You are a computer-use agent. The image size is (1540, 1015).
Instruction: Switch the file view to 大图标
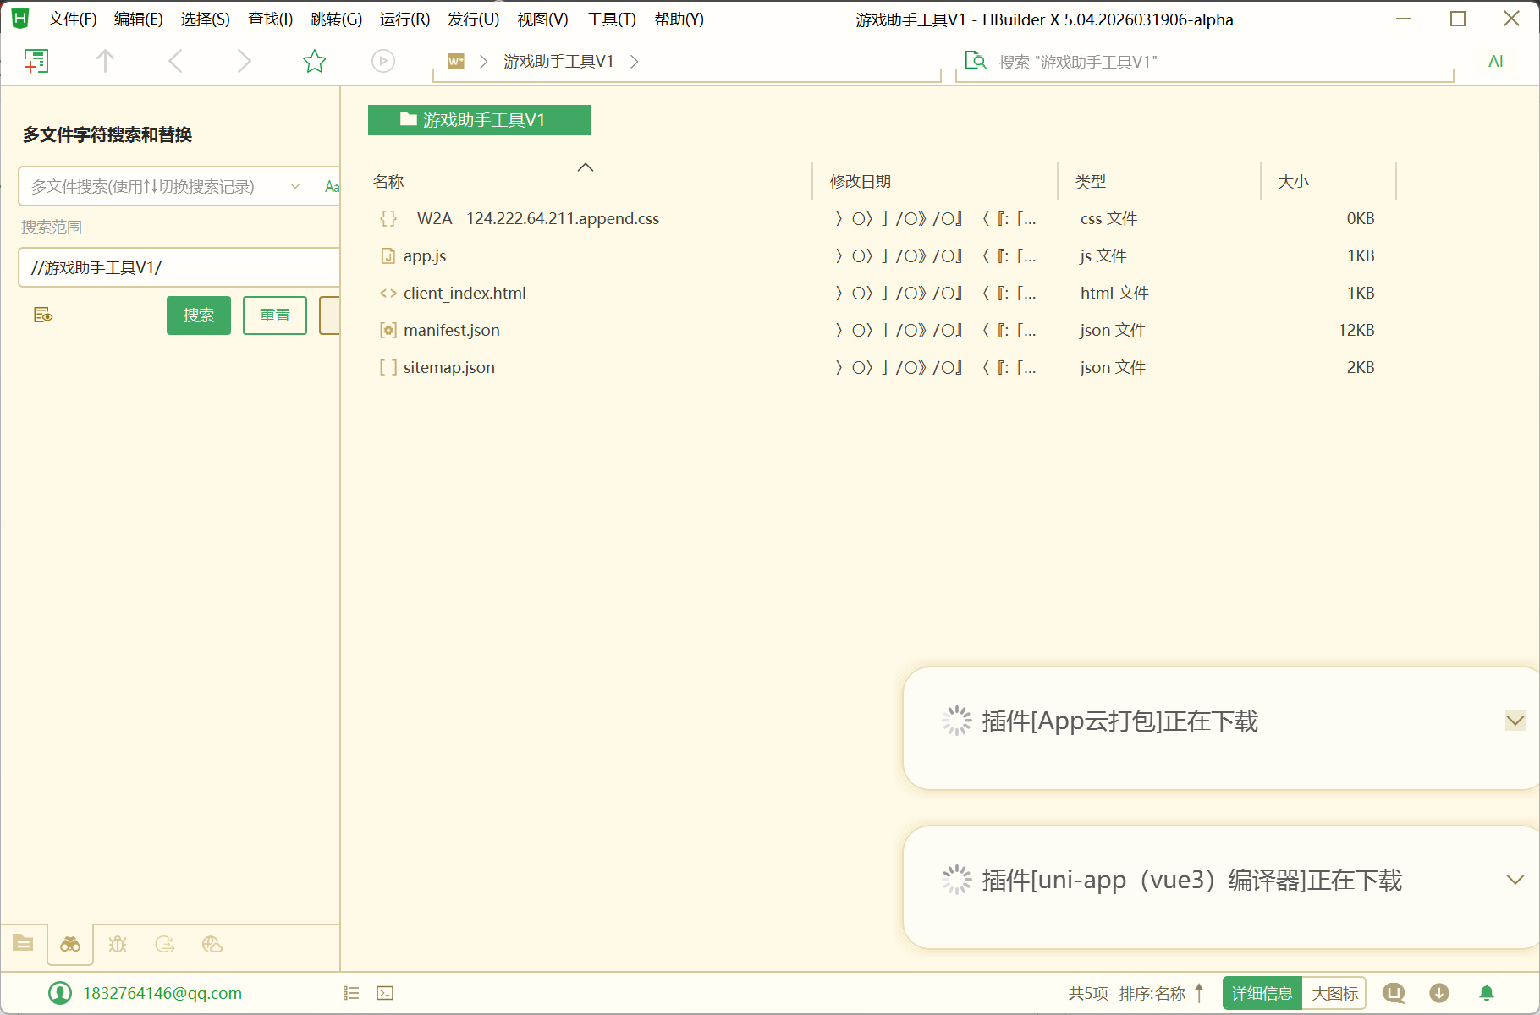point(1334,993)
